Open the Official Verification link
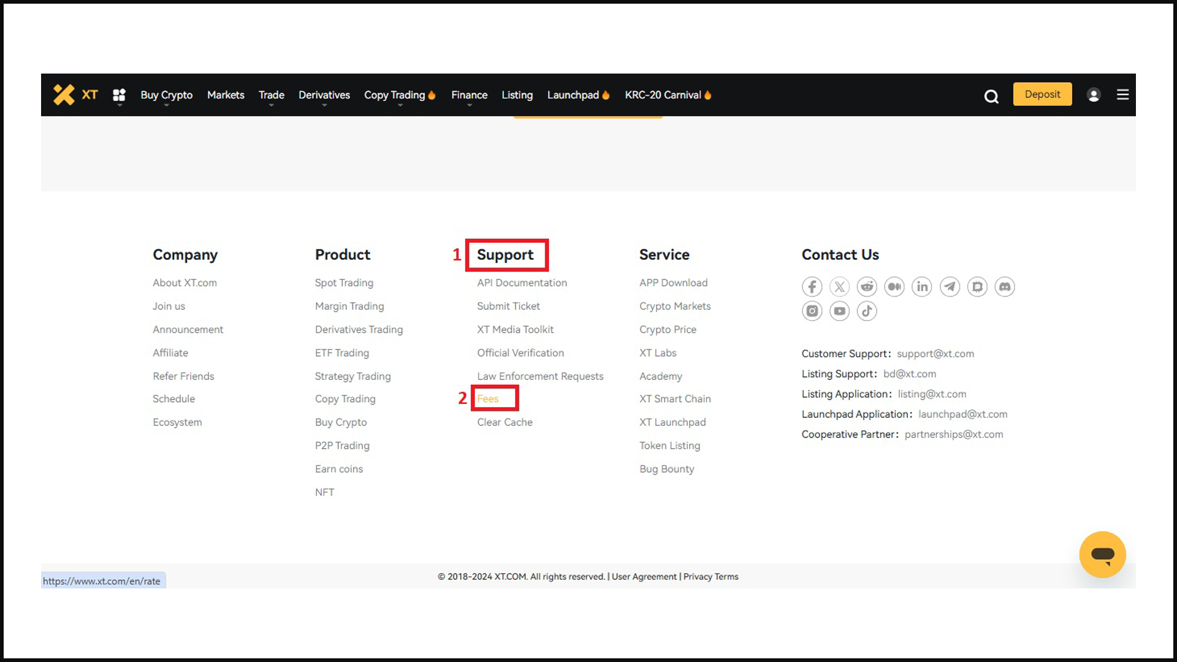This screenshot has width=1177, height=662. coord(520,352)
